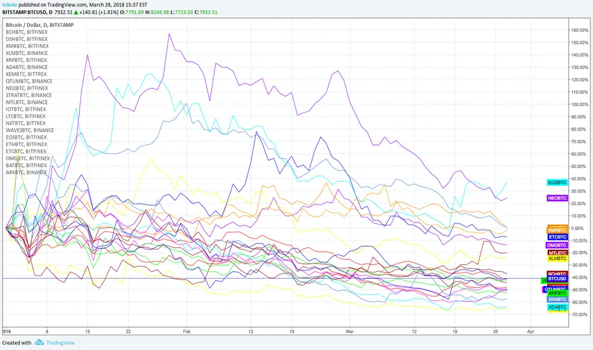Click the XLMBTC yellow scale label
The width and height of the screenshot is (593, 350).
click(x=557, y=258)
